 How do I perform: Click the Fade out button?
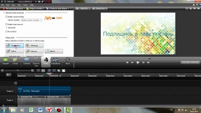[x=34, y=51]
